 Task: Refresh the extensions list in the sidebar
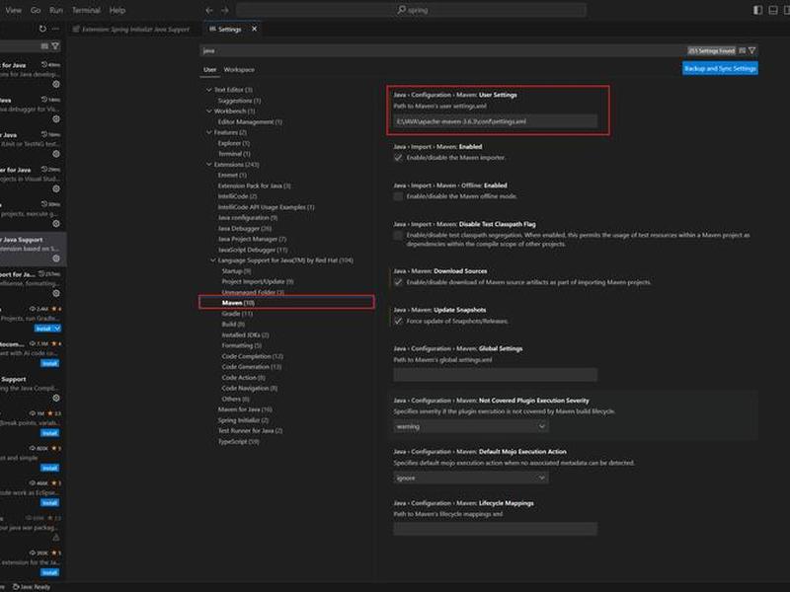pyautogui.click(x=42, y=30)
